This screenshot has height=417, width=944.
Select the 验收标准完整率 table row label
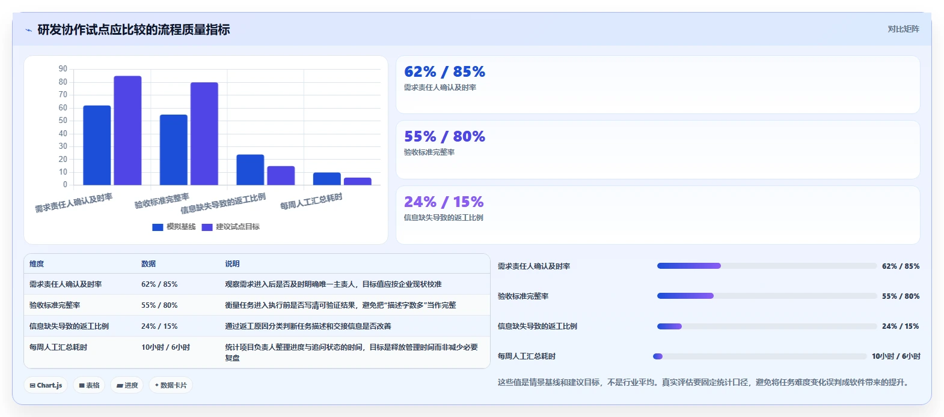click(x=55, y=305)
